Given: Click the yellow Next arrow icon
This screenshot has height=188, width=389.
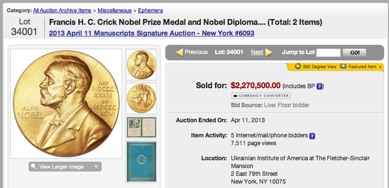Looking at the screenshot, I should pyautogui.click(x=269, y=53).
